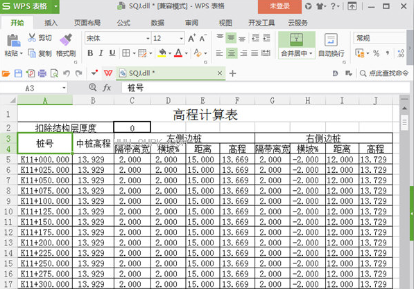Apply fill color bucket icon
Viewport: 414px width, 289px height.
click(162, 53)
